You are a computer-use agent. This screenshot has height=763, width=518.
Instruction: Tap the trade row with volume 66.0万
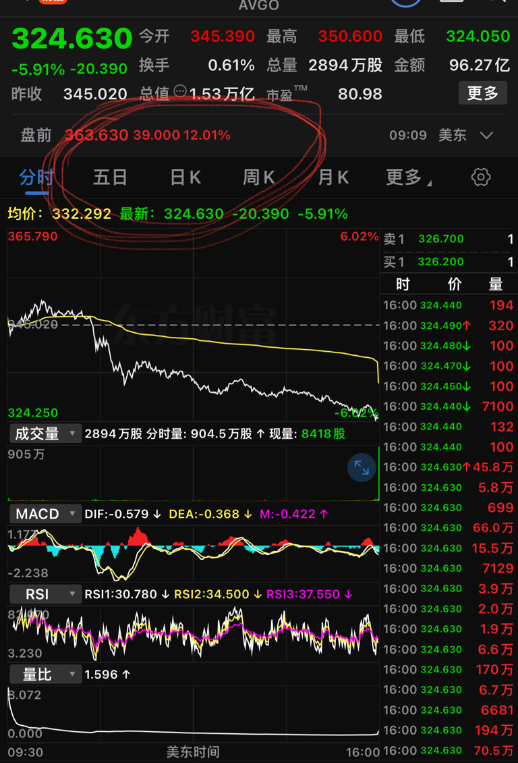tap(448, 528)
